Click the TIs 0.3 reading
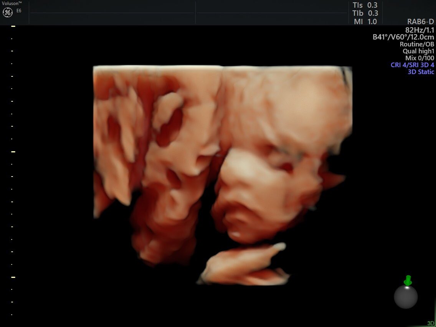The image size is (436, 327). click(365, 5)
